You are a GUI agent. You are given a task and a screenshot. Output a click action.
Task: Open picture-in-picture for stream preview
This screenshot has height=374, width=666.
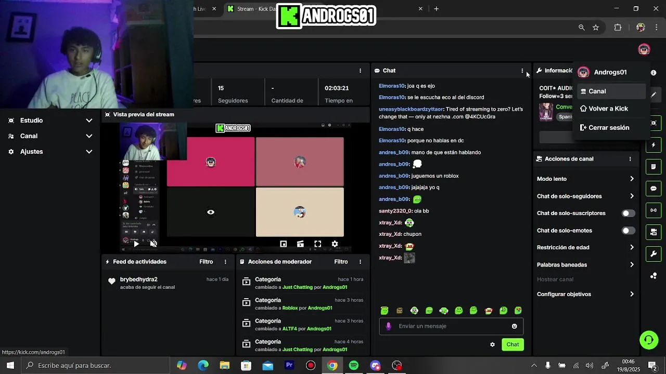point(283,244)
